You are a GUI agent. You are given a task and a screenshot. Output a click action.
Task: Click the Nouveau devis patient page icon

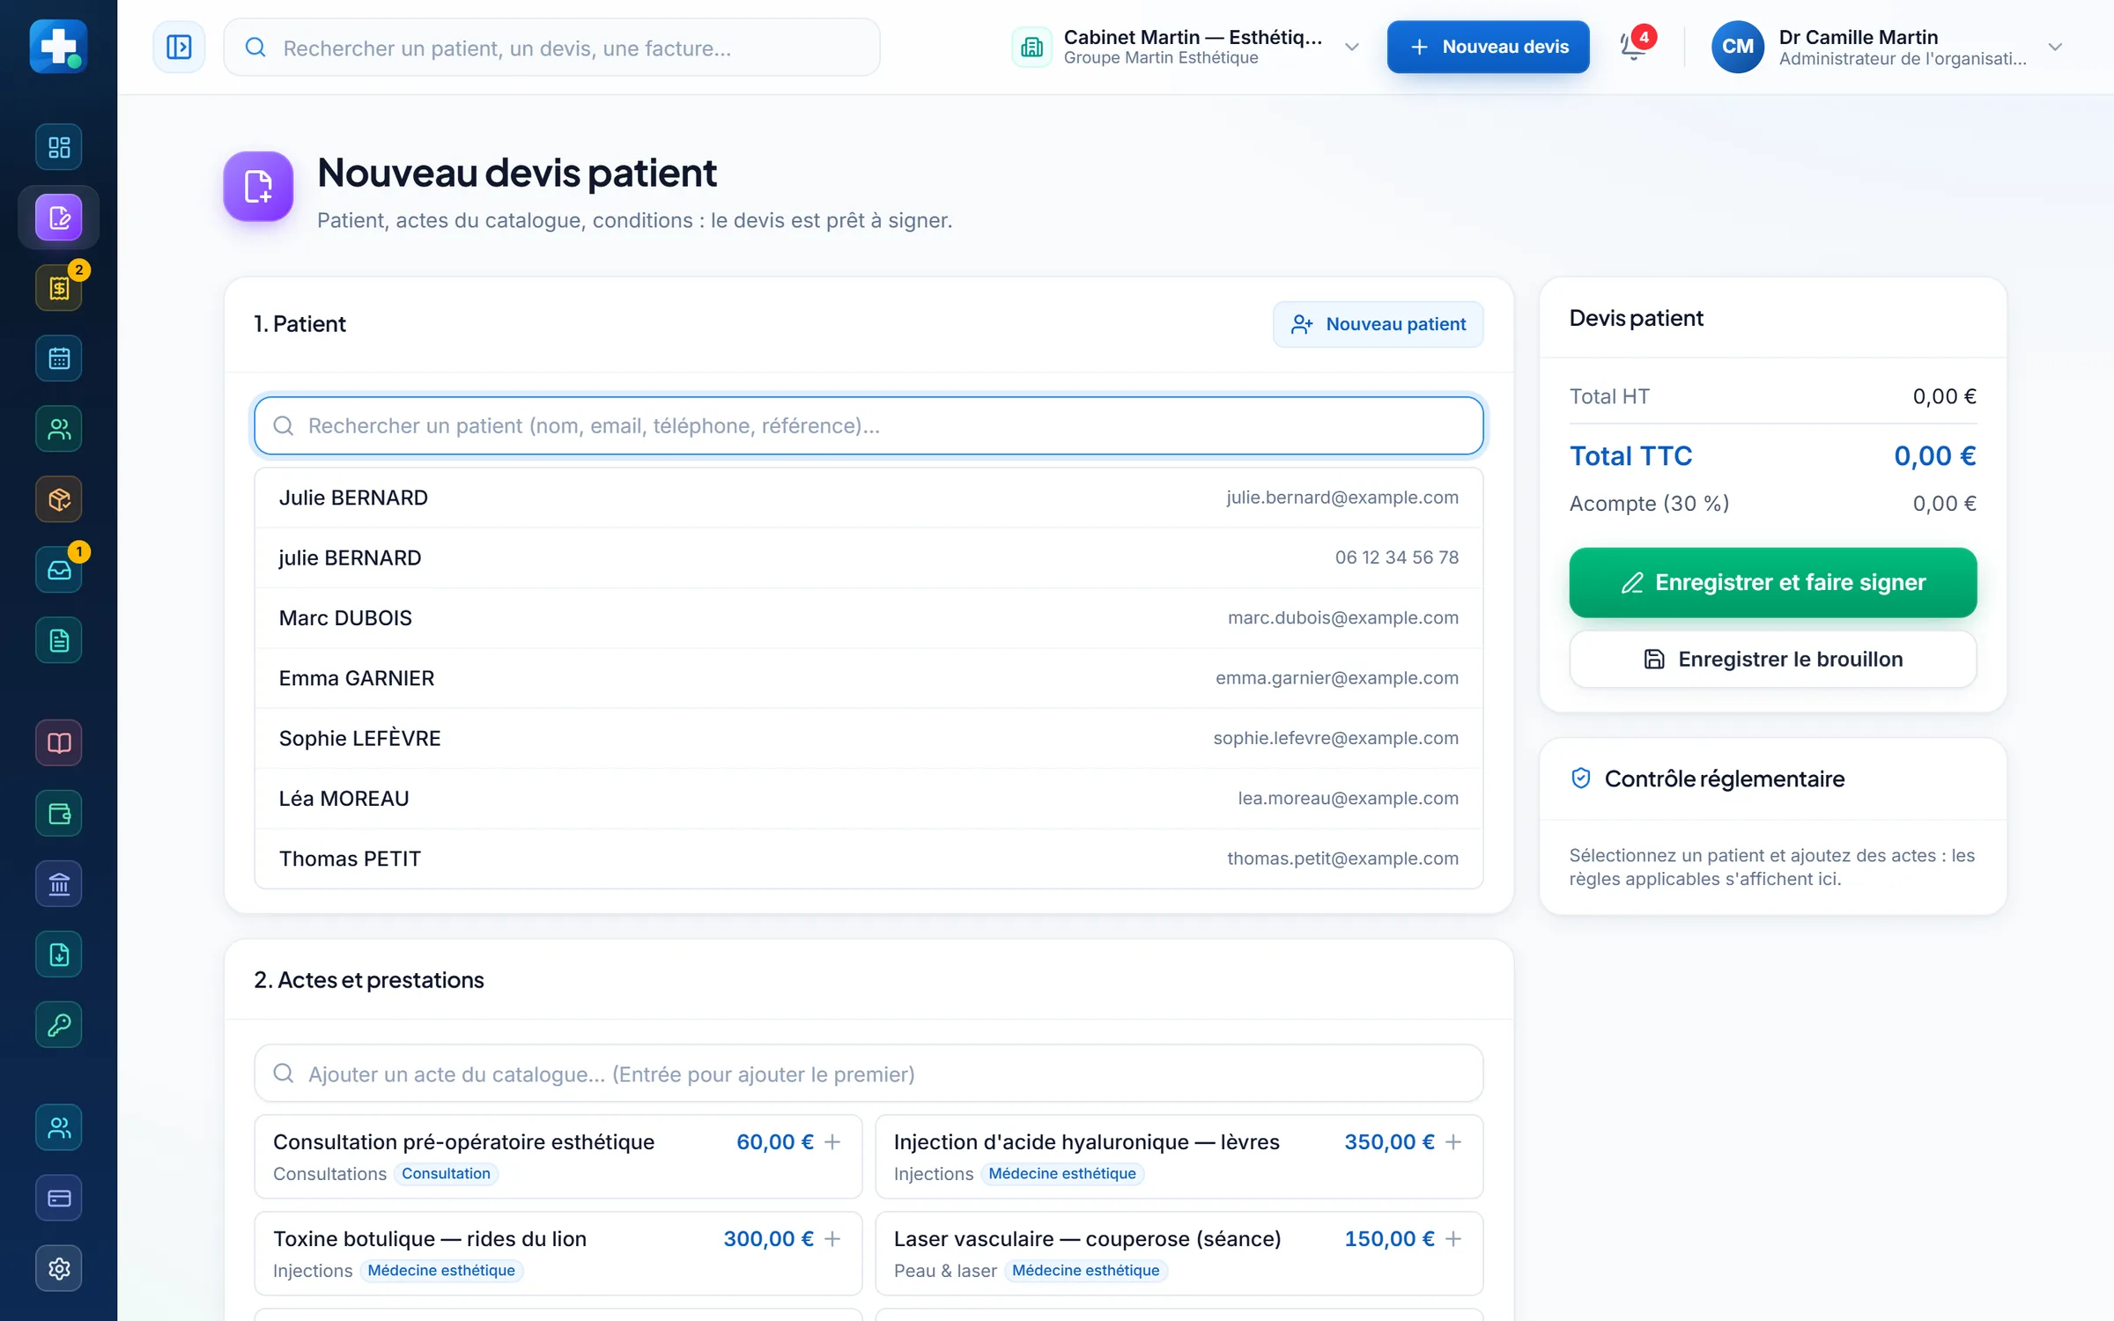pos(258,186)
